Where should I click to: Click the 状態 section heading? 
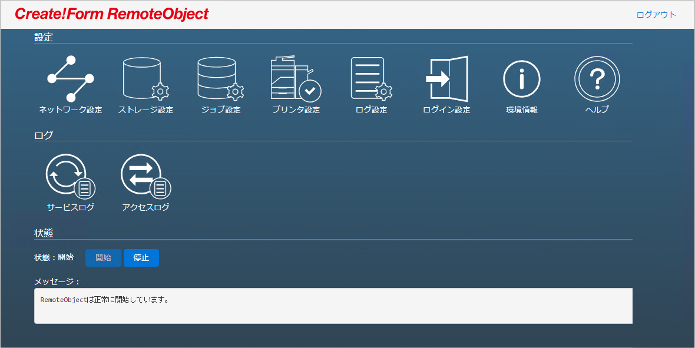(44, 233)
